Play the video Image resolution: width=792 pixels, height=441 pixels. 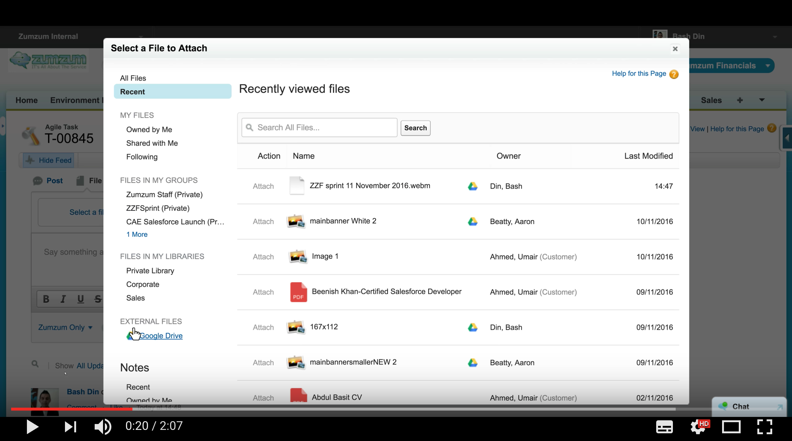point(32,426)
